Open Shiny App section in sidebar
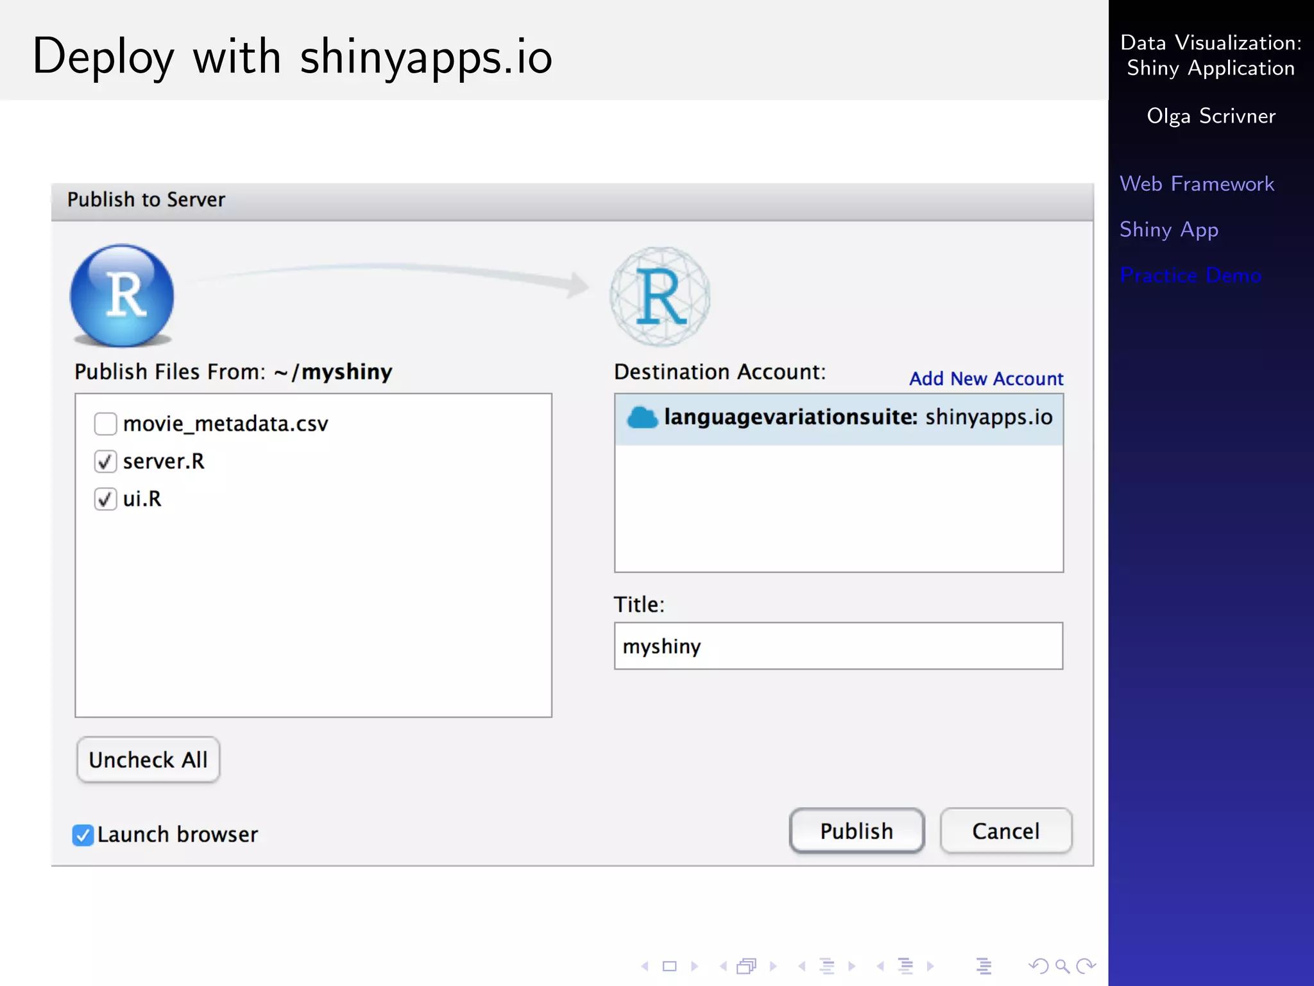This screenshot has height=986, width=1314. (1169, 230)
